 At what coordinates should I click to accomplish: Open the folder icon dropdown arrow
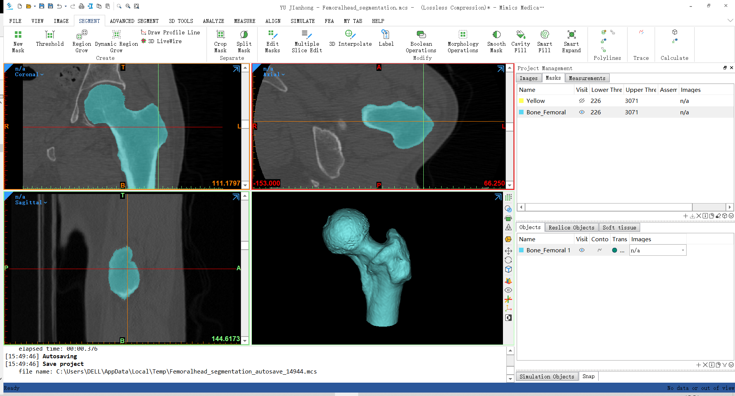coord(35,6)
